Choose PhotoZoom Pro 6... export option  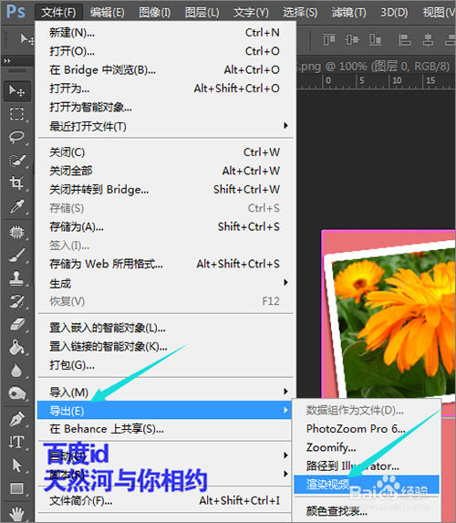(367, 429)
